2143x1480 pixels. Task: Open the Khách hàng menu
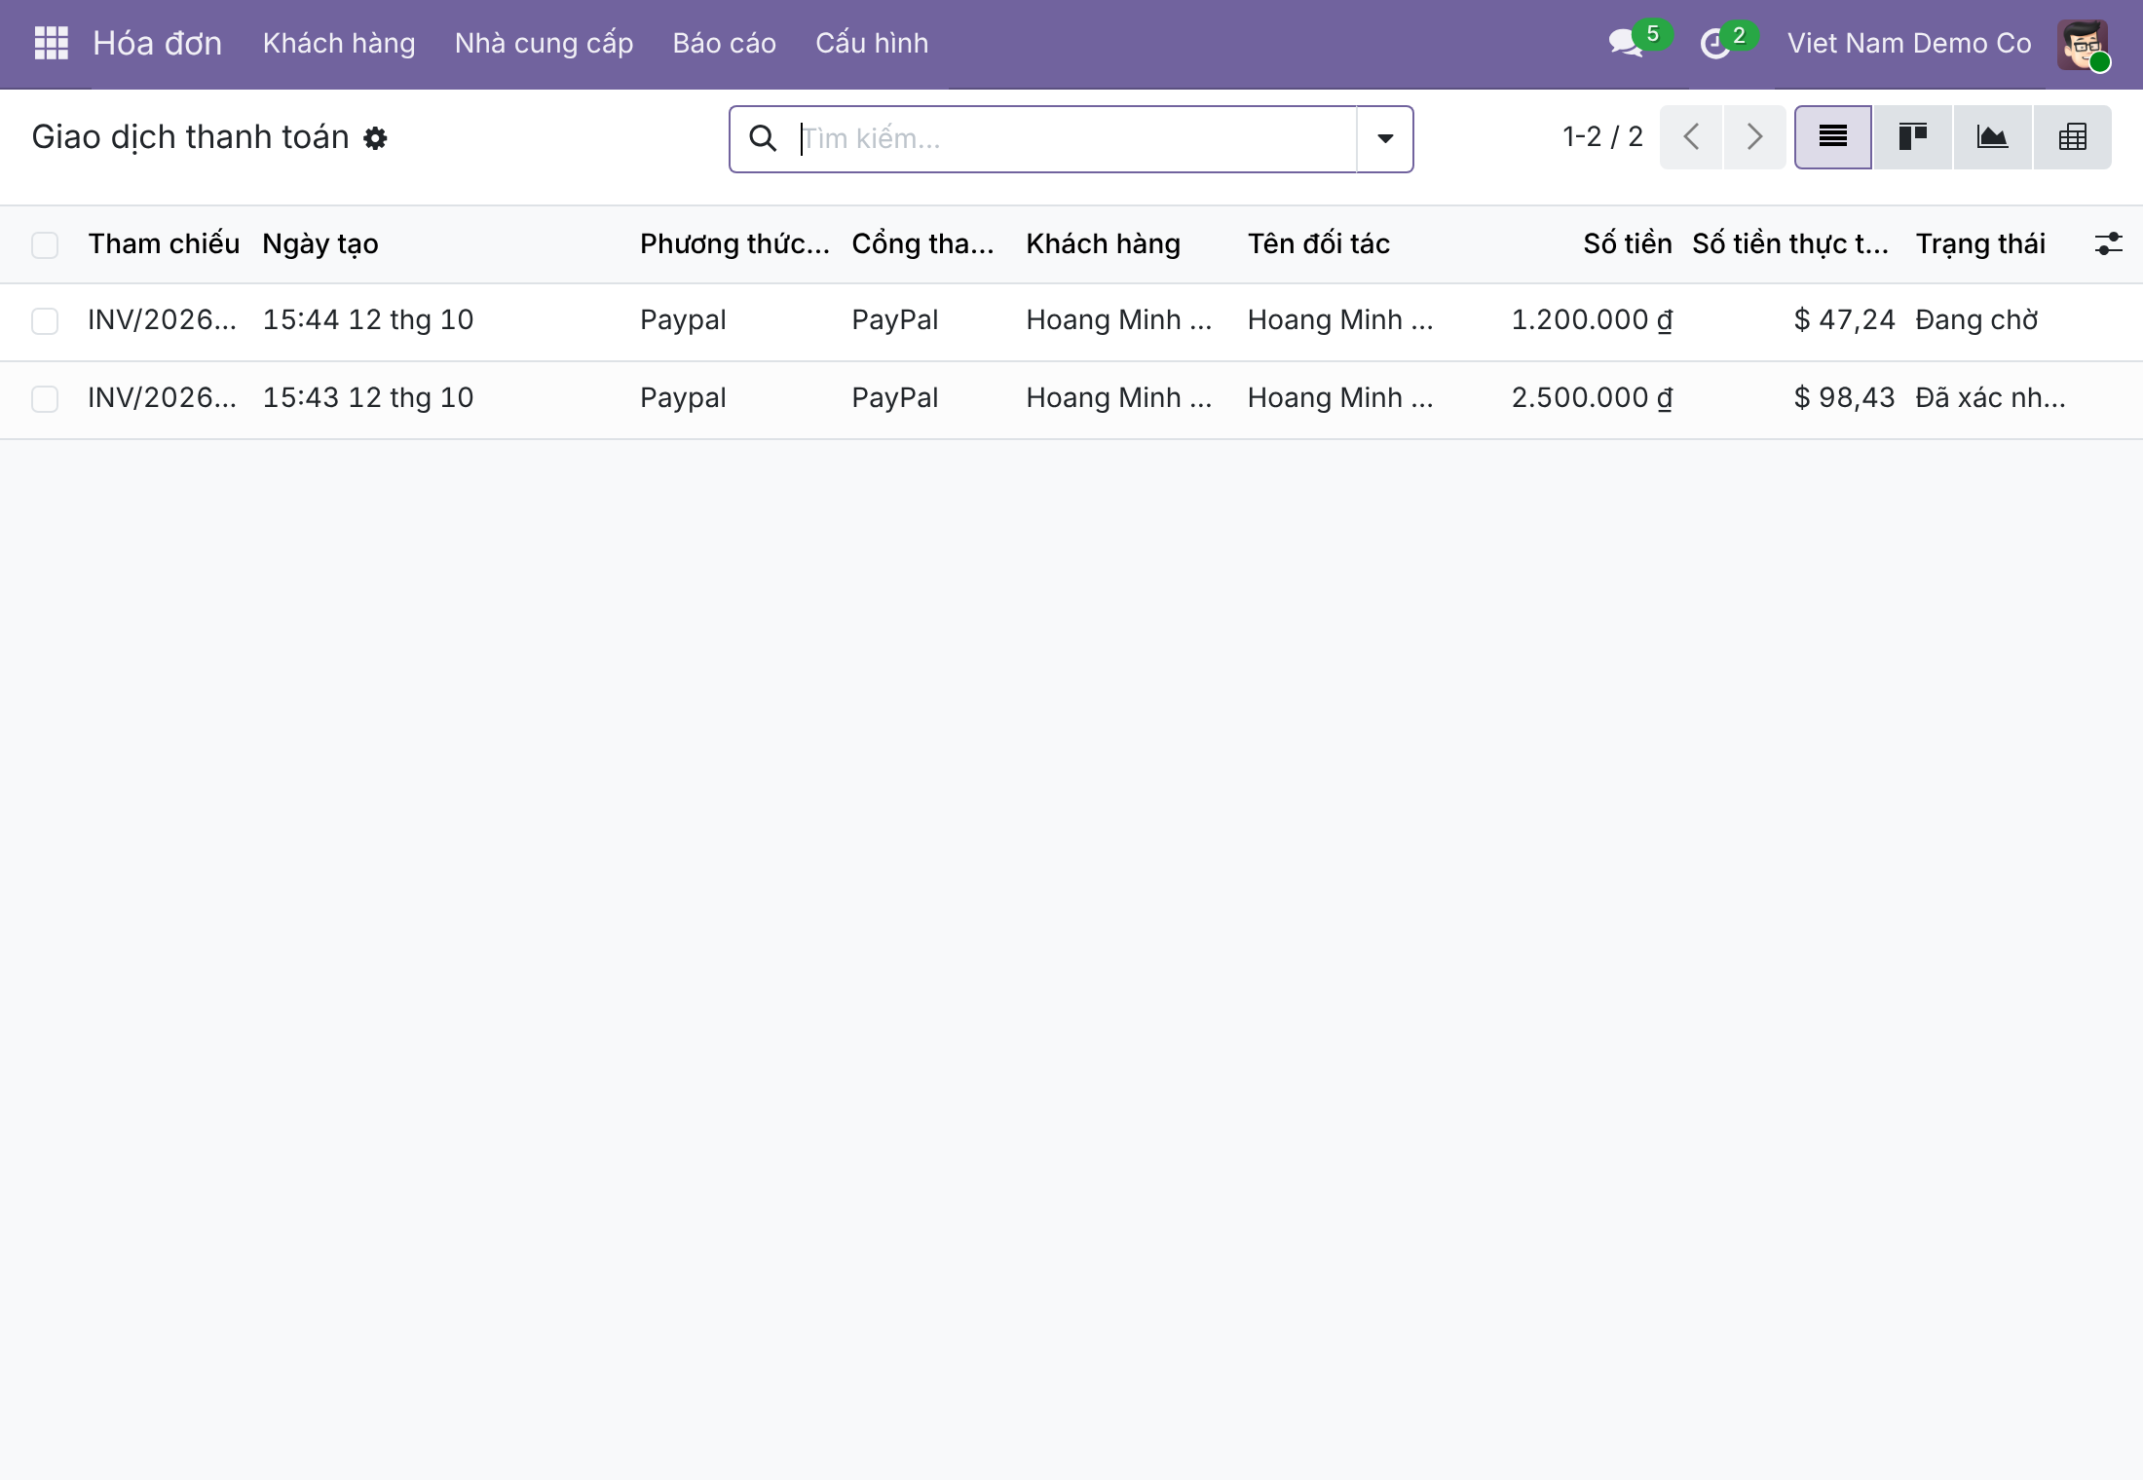coord(339,44)
